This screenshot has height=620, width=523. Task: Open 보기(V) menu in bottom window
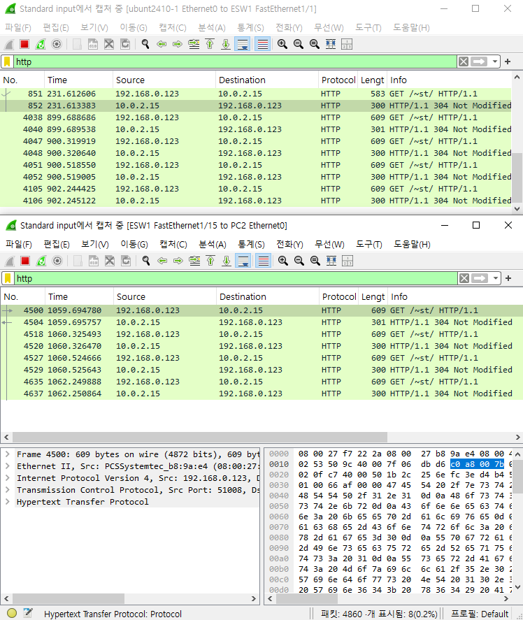point(95,245)
